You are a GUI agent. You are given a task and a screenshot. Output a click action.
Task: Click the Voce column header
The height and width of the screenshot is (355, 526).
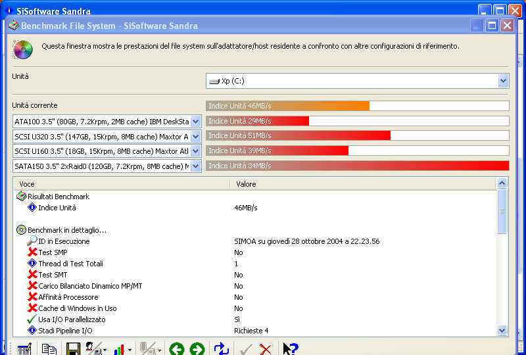pos(122,184)
